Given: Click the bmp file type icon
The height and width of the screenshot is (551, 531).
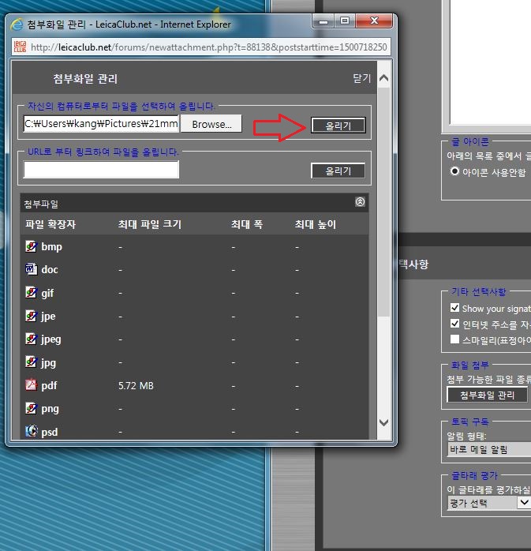Looking at the screenshot, I should [x=32, y=246].
